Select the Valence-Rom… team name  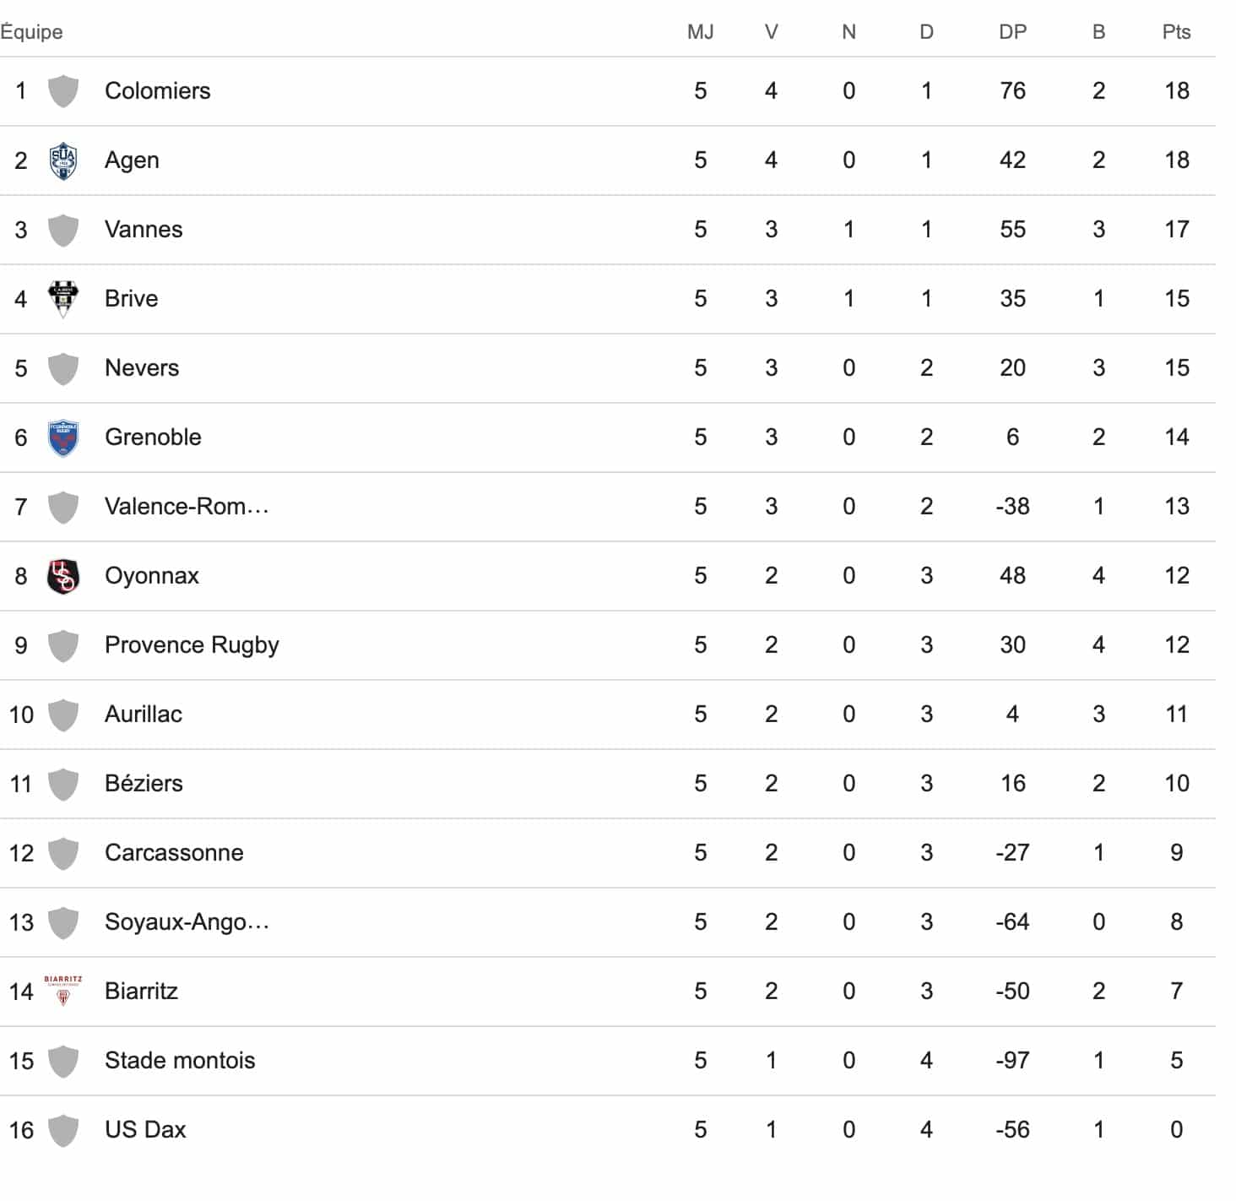pyautogui.click(x=187, y=507)
